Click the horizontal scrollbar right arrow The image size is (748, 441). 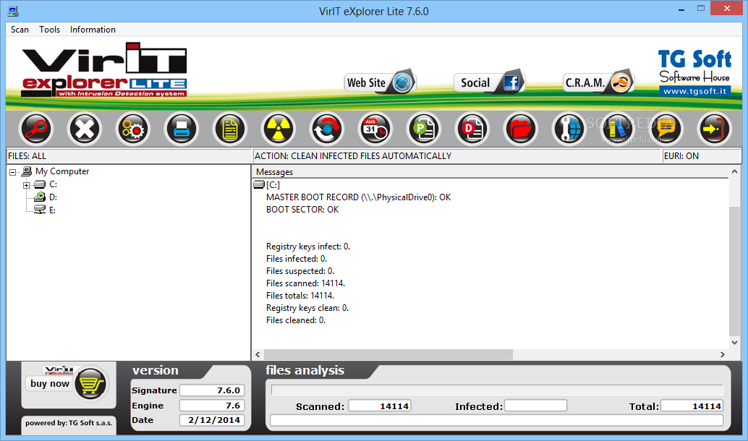point(722,354)
